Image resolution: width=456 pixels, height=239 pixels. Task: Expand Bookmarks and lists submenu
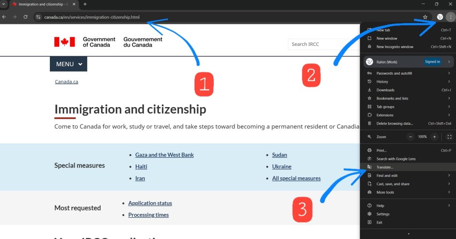point(408,99)
